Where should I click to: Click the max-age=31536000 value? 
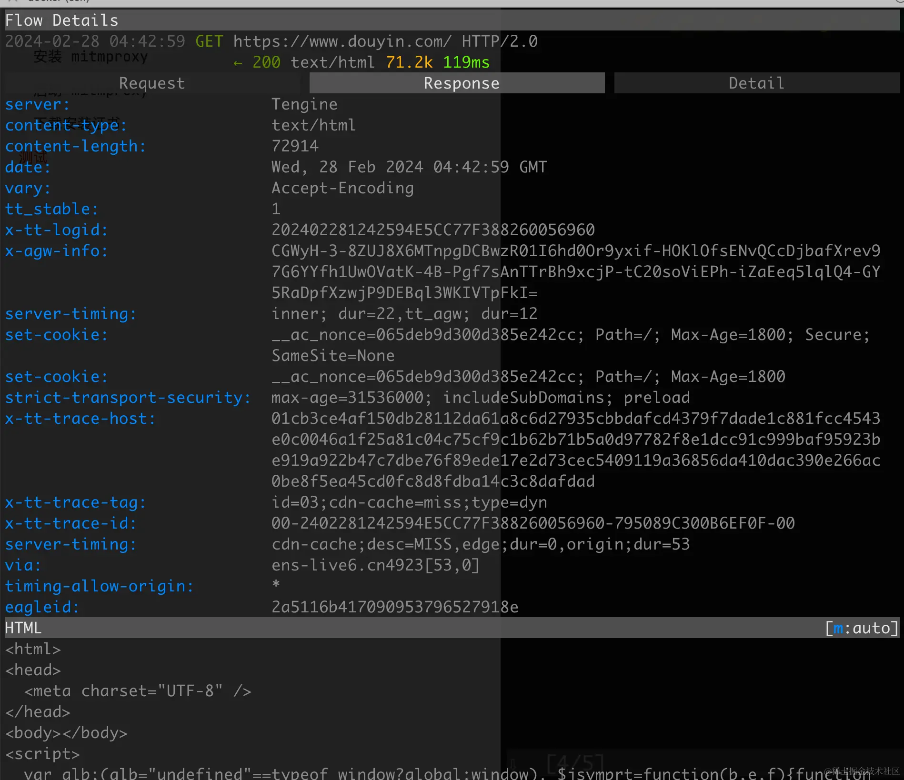[347, 398]
